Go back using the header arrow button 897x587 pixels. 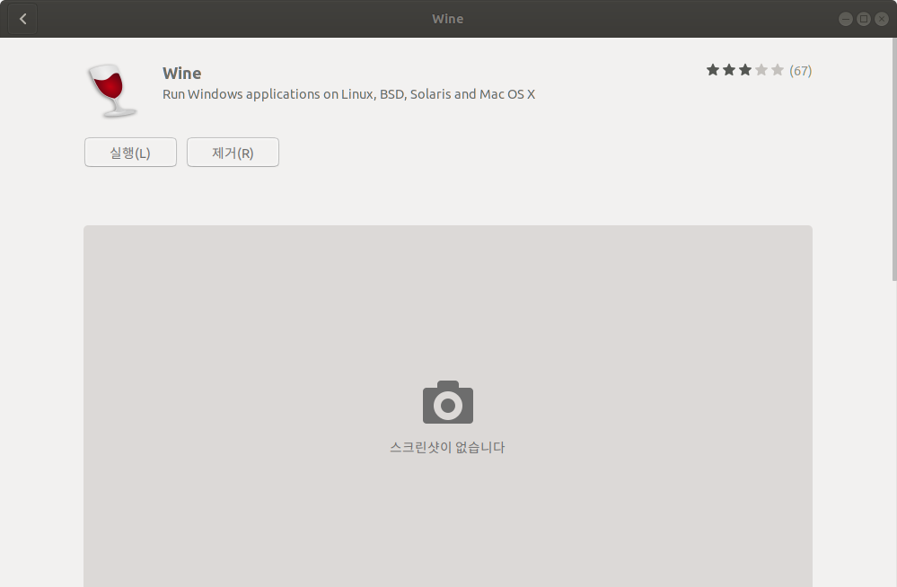coord(22,19)
